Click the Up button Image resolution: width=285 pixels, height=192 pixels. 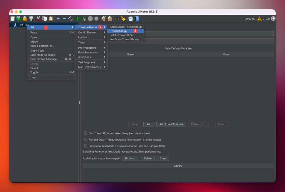pos(208,124)
